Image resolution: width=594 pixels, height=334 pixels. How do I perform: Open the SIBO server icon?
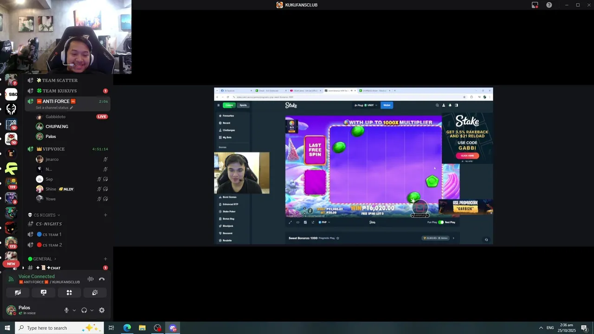(x=11, y=94)
